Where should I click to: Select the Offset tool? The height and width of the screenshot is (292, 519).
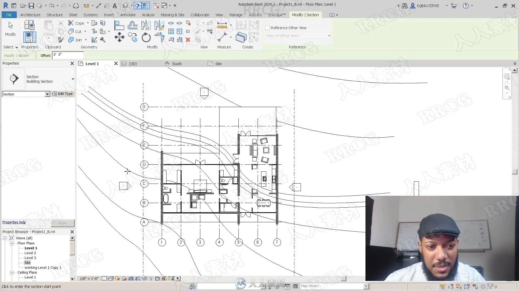tap(132, 25)
